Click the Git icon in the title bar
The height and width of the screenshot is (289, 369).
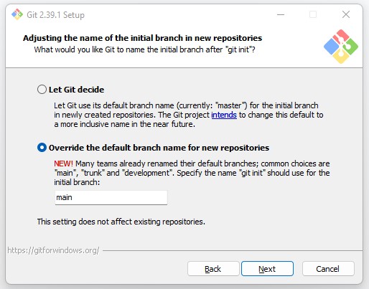[17, 14]
